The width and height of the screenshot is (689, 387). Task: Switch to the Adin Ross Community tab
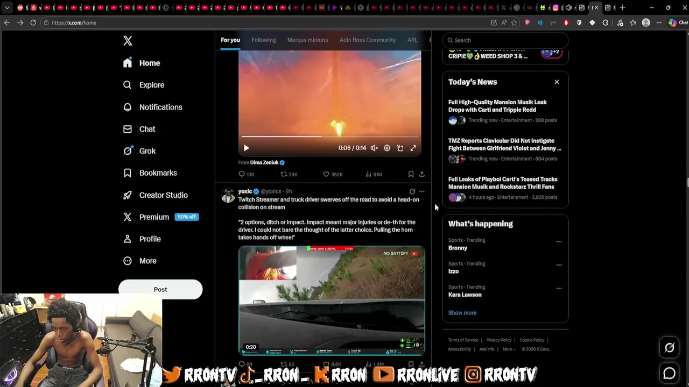point(368,40)
